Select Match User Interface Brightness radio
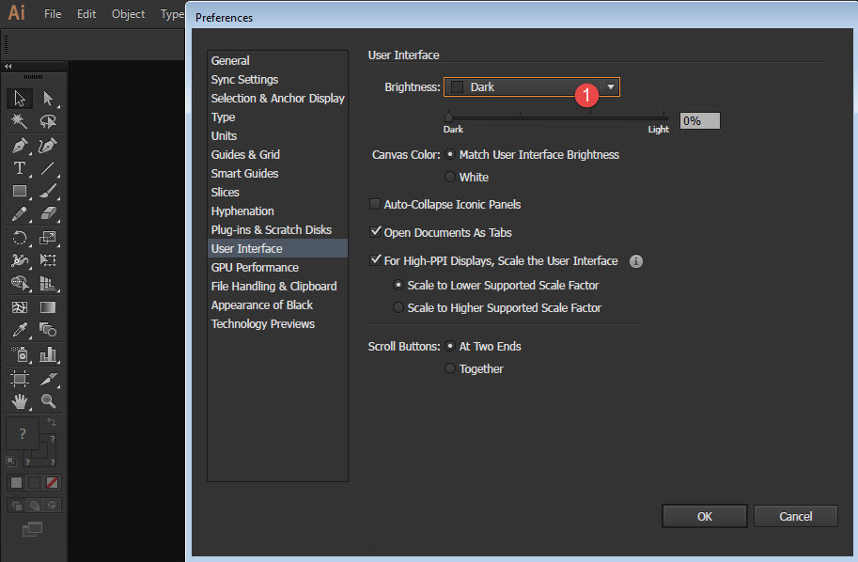Image resolution: width=858 pixels, height=562 pixels. [x=450, y=155]
